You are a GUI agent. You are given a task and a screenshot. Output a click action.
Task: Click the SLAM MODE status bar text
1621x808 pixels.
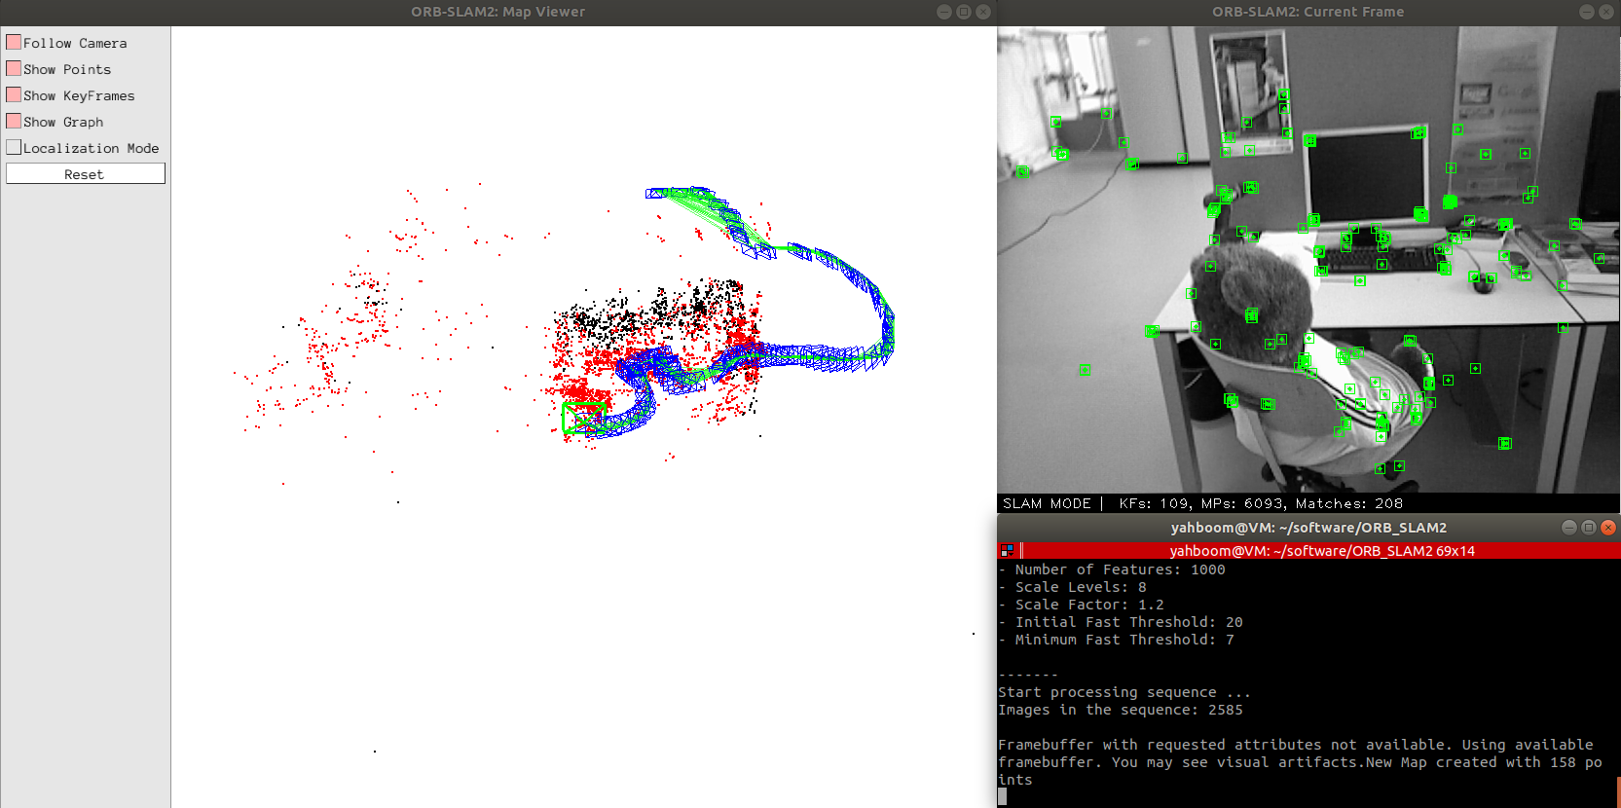[1047, 503]
